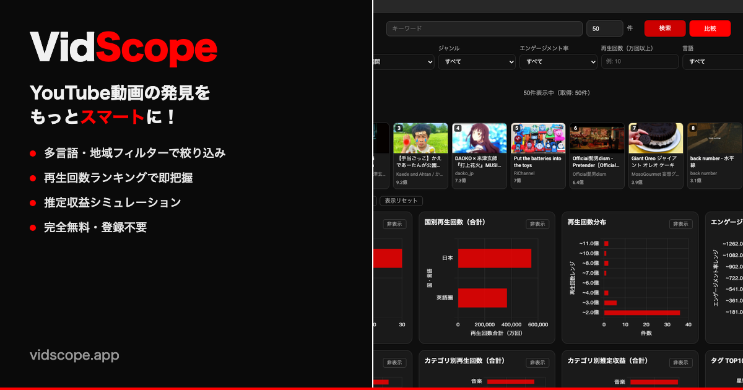Click the red 比較 button
The image size is (743, 390).
[x=710, y=28]
